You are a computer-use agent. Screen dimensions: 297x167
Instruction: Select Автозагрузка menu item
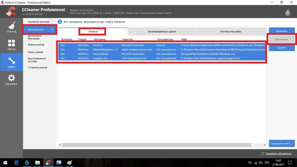(x=39, y=30)
